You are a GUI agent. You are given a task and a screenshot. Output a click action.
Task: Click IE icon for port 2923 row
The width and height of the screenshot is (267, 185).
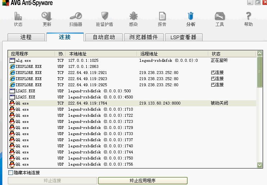click(12, 79)
